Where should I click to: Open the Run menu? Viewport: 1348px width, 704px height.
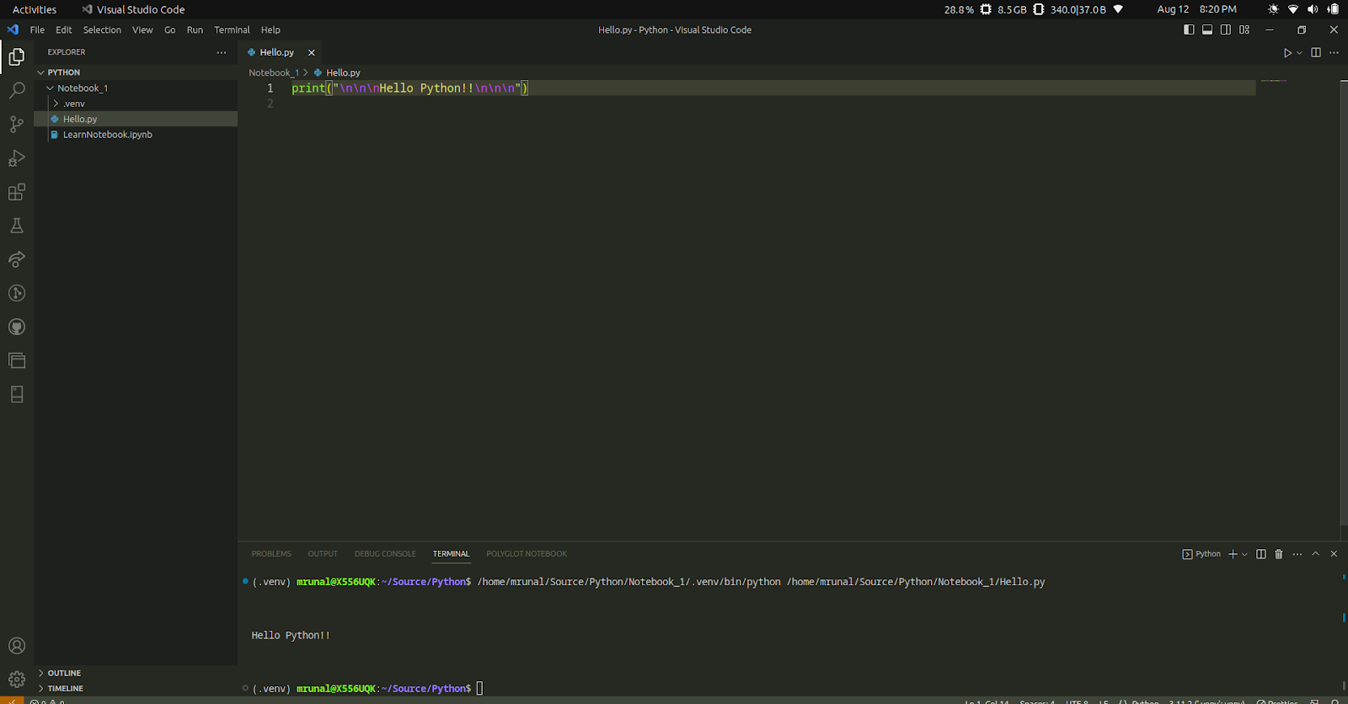[195, 29]
